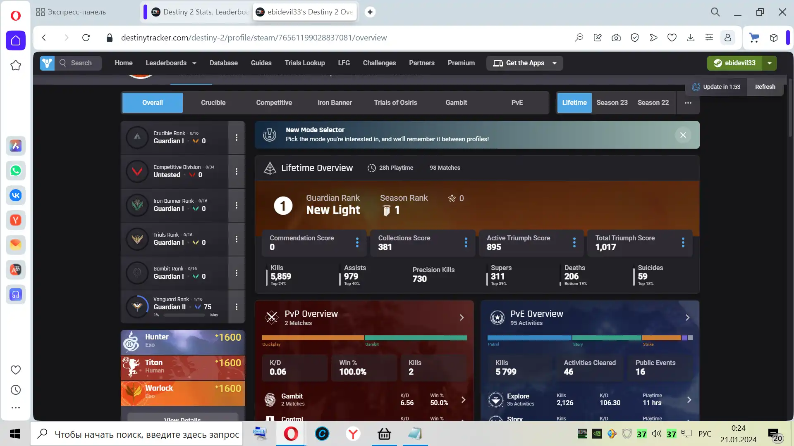The image size is (794, 446).
Task: Switch to the Competitive tab
Action: [274, 103]
